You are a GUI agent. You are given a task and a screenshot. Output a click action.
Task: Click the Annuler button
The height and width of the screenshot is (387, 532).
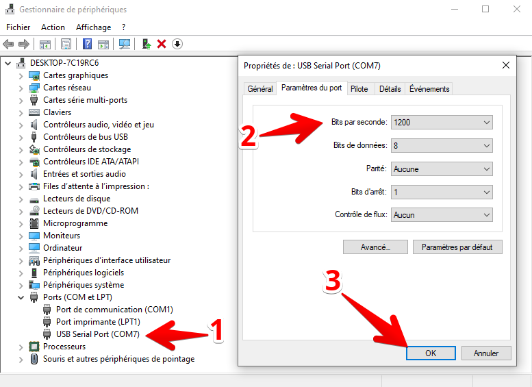tap(486, 353)
